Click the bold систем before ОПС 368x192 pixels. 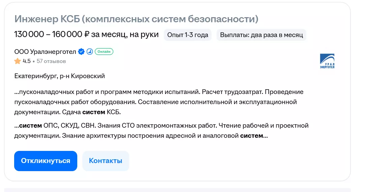[x=30, y=126]
